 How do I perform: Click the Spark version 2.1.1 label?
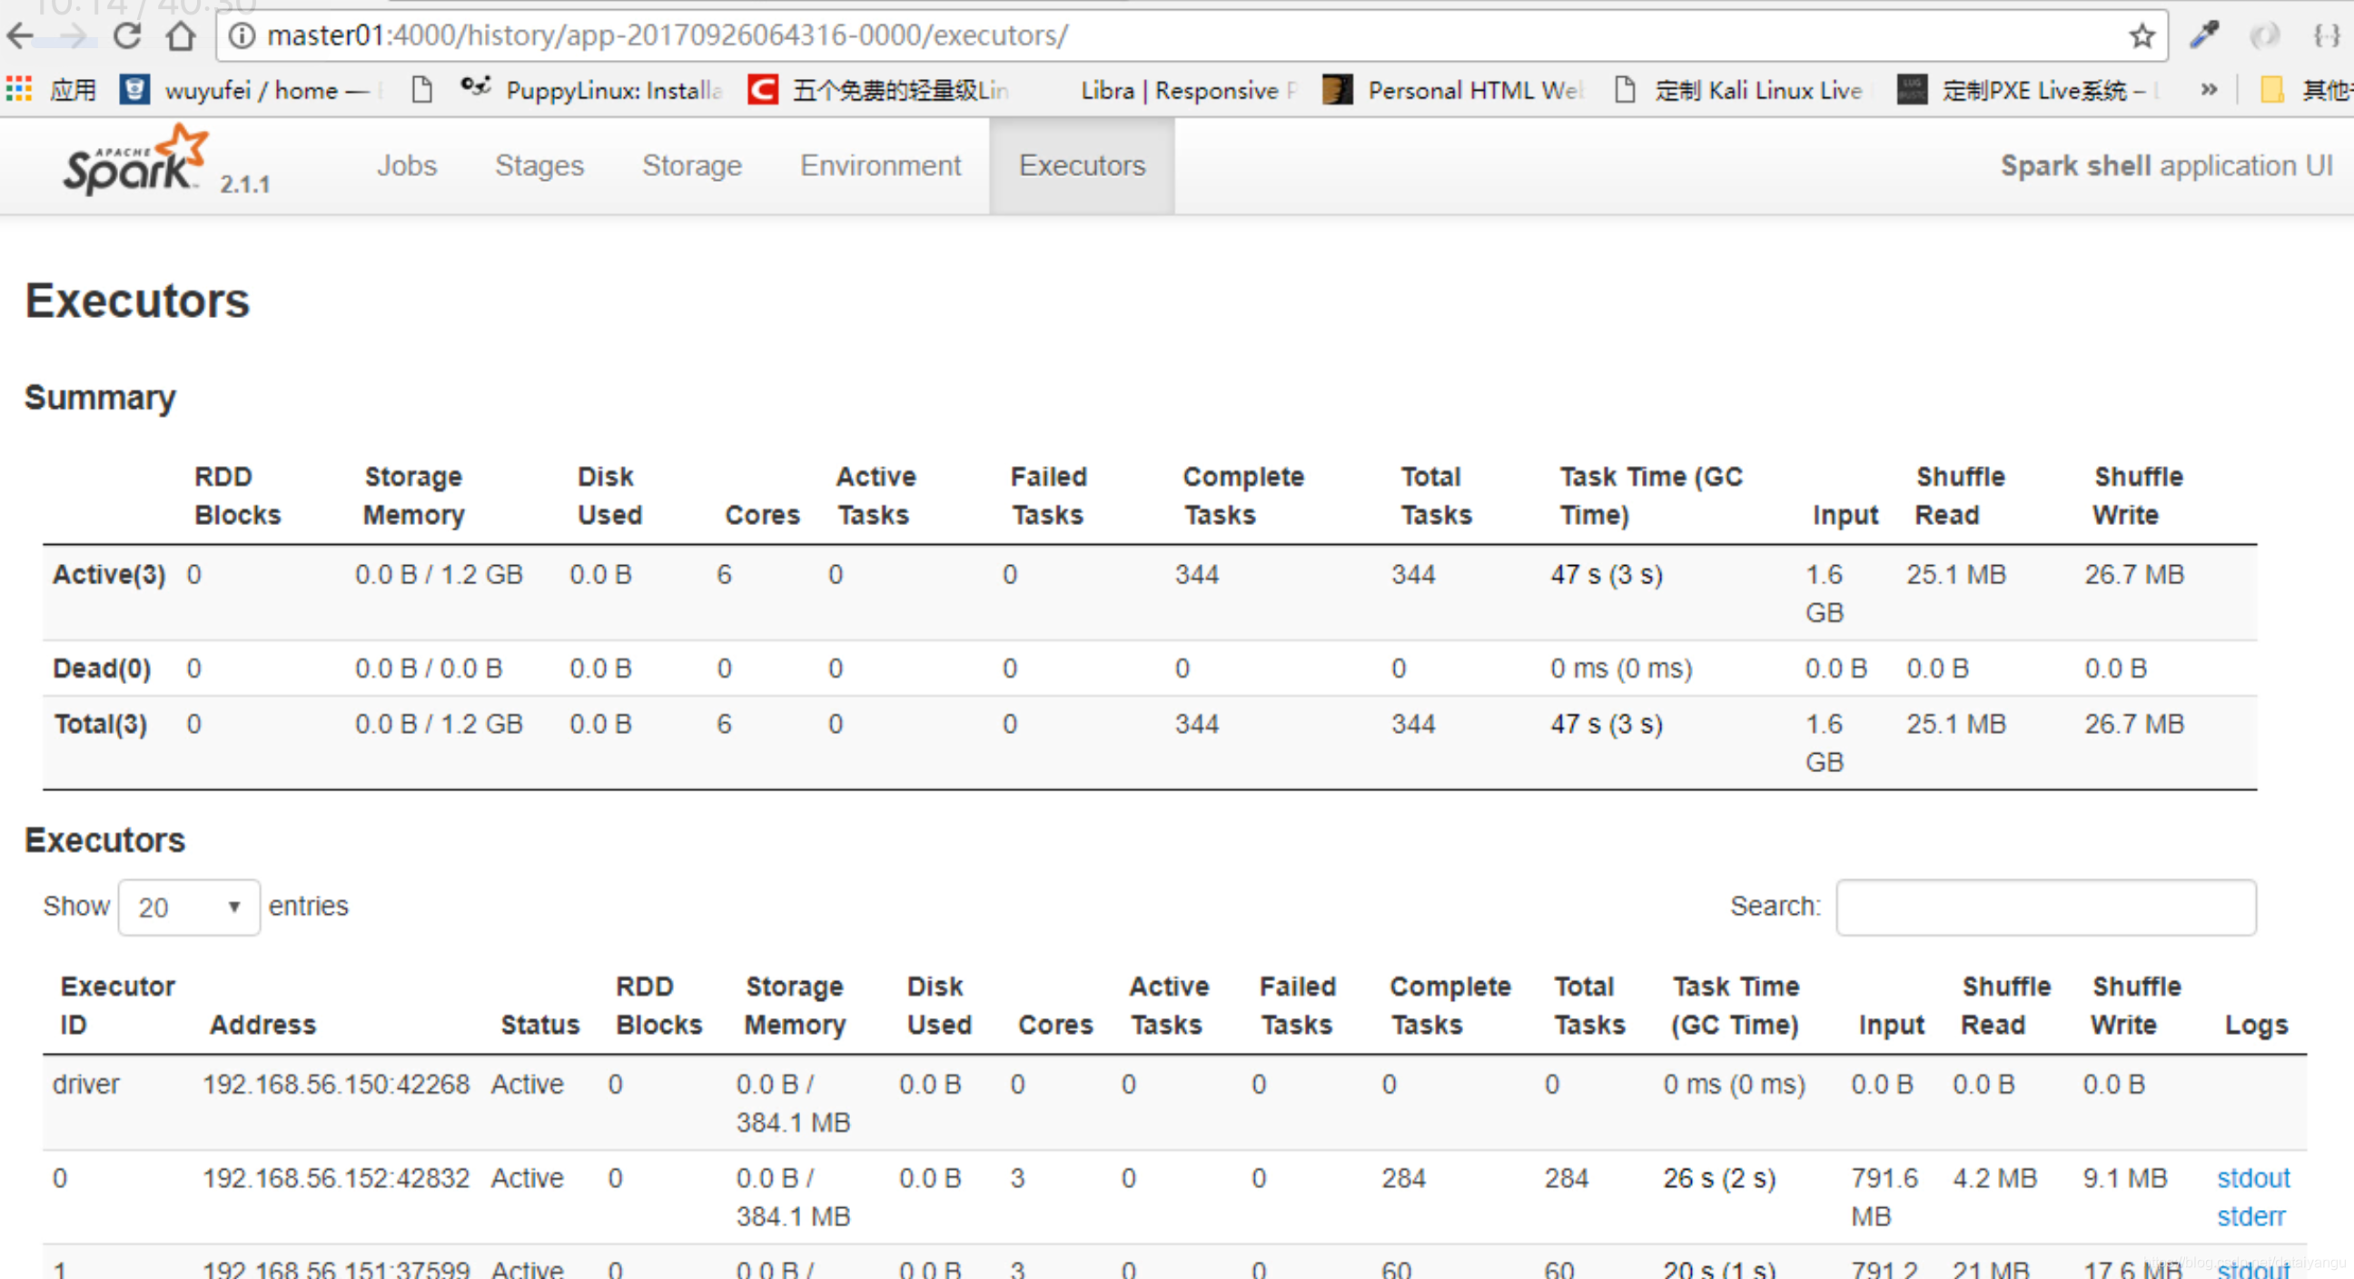coord(245,183)
